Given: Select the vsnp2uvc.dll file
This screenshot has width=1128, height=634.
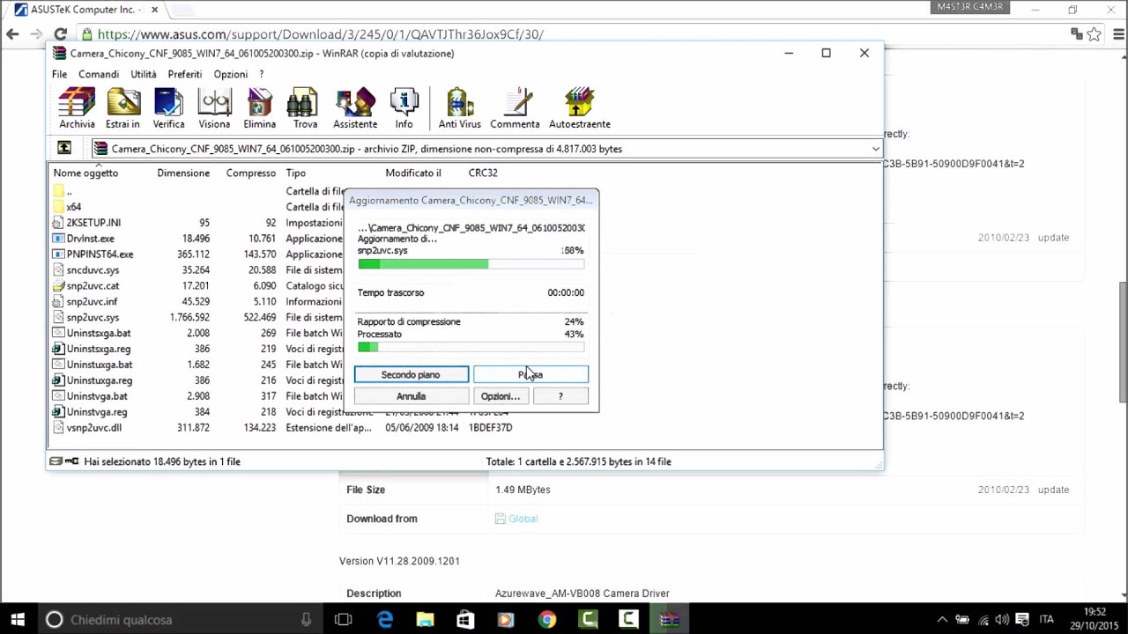Looking at the screenshot, I should pos(93,428).
